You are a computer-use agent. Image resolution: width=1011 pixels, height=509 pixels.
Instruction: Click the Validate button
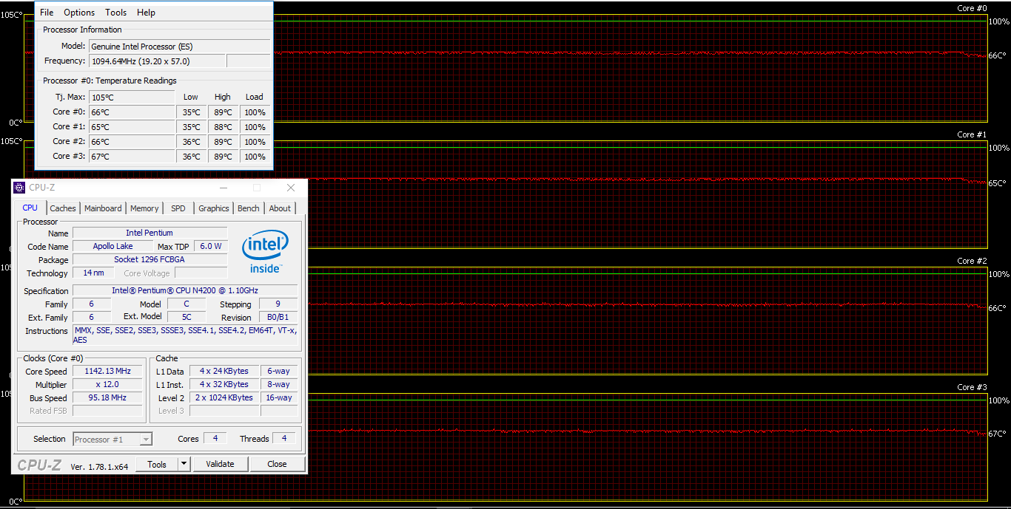220,464
